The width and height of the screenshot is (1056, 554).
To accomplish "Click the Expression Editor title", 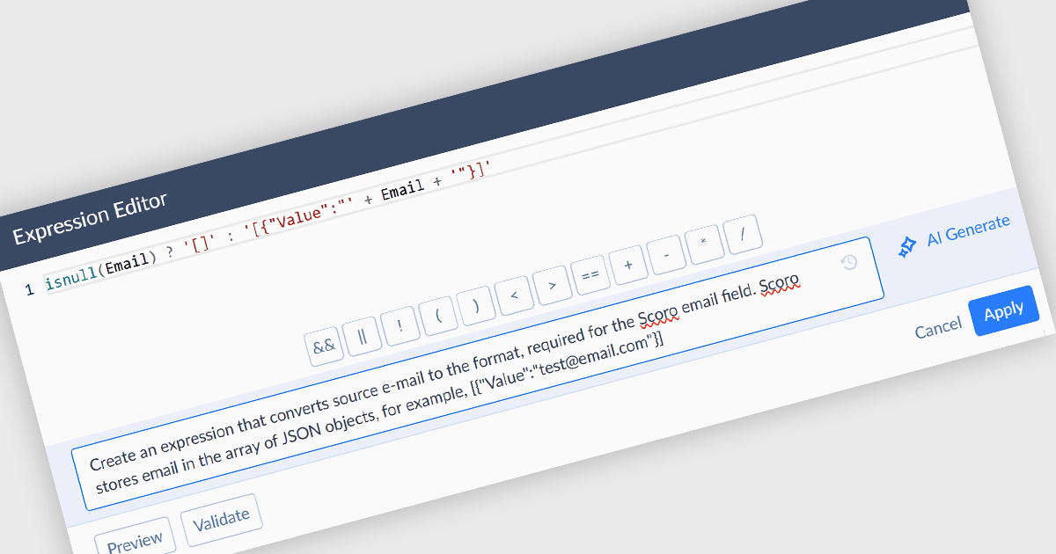I will 90,220.
